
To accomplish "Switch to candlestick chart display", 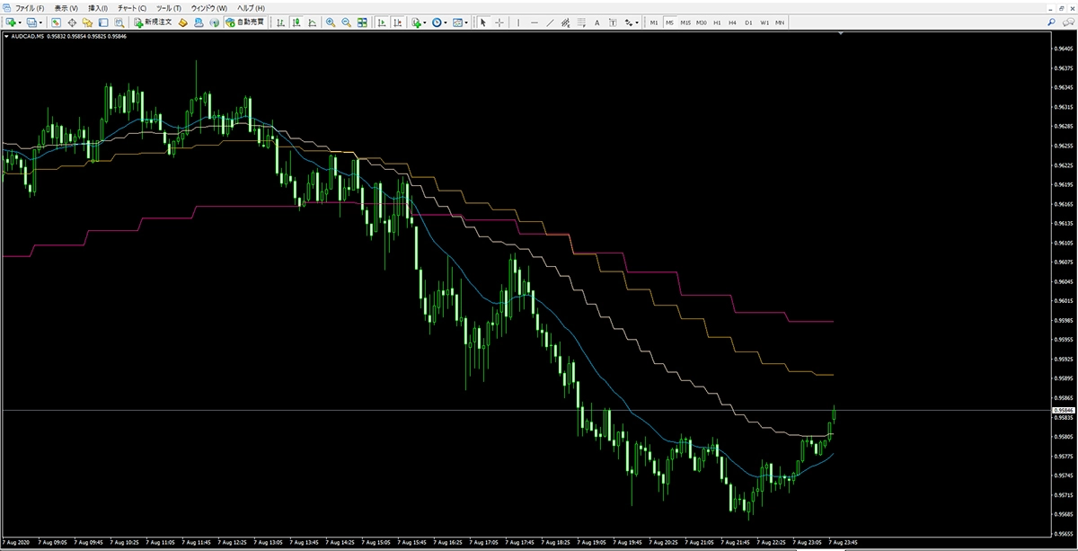I will tap(296, 22).
